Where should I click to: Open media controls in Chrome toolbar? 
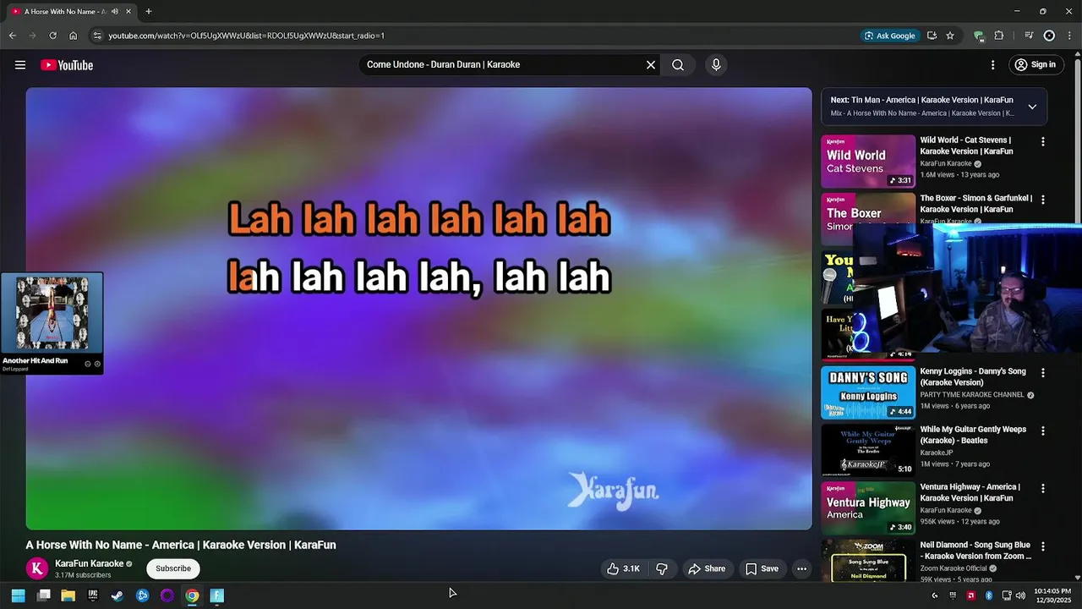point(1029,36)
